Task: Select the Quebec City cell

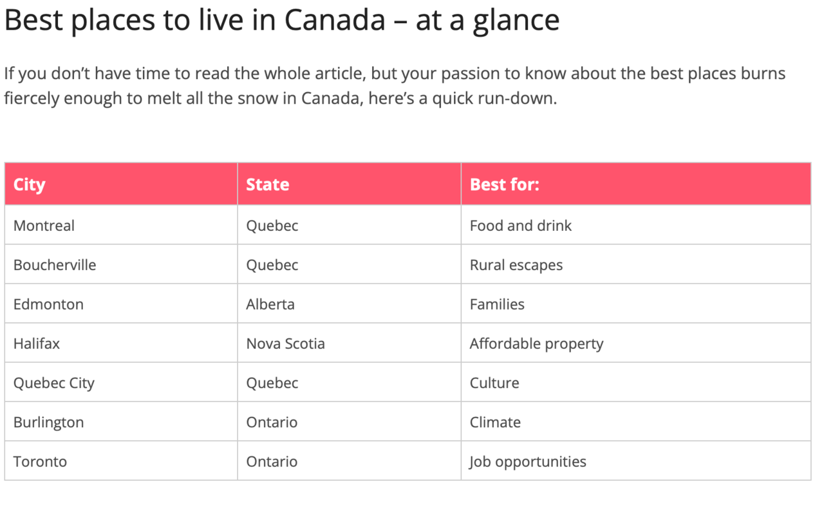Action: pyautogui.click(x=54, y=383)
